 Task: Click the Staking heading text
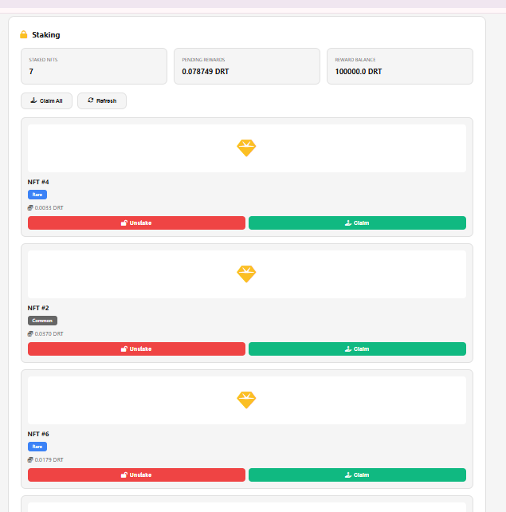(x=46, y=35)
